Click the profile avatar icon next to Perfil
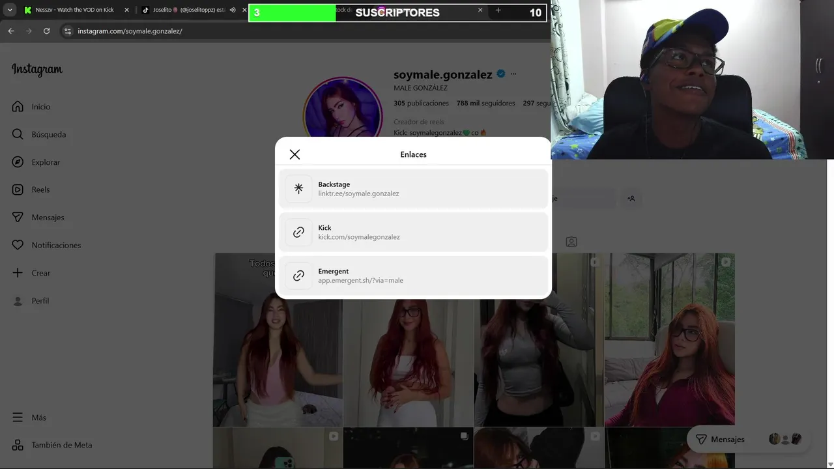This screenshot has height=469, width=834. [x=18, y=301]
